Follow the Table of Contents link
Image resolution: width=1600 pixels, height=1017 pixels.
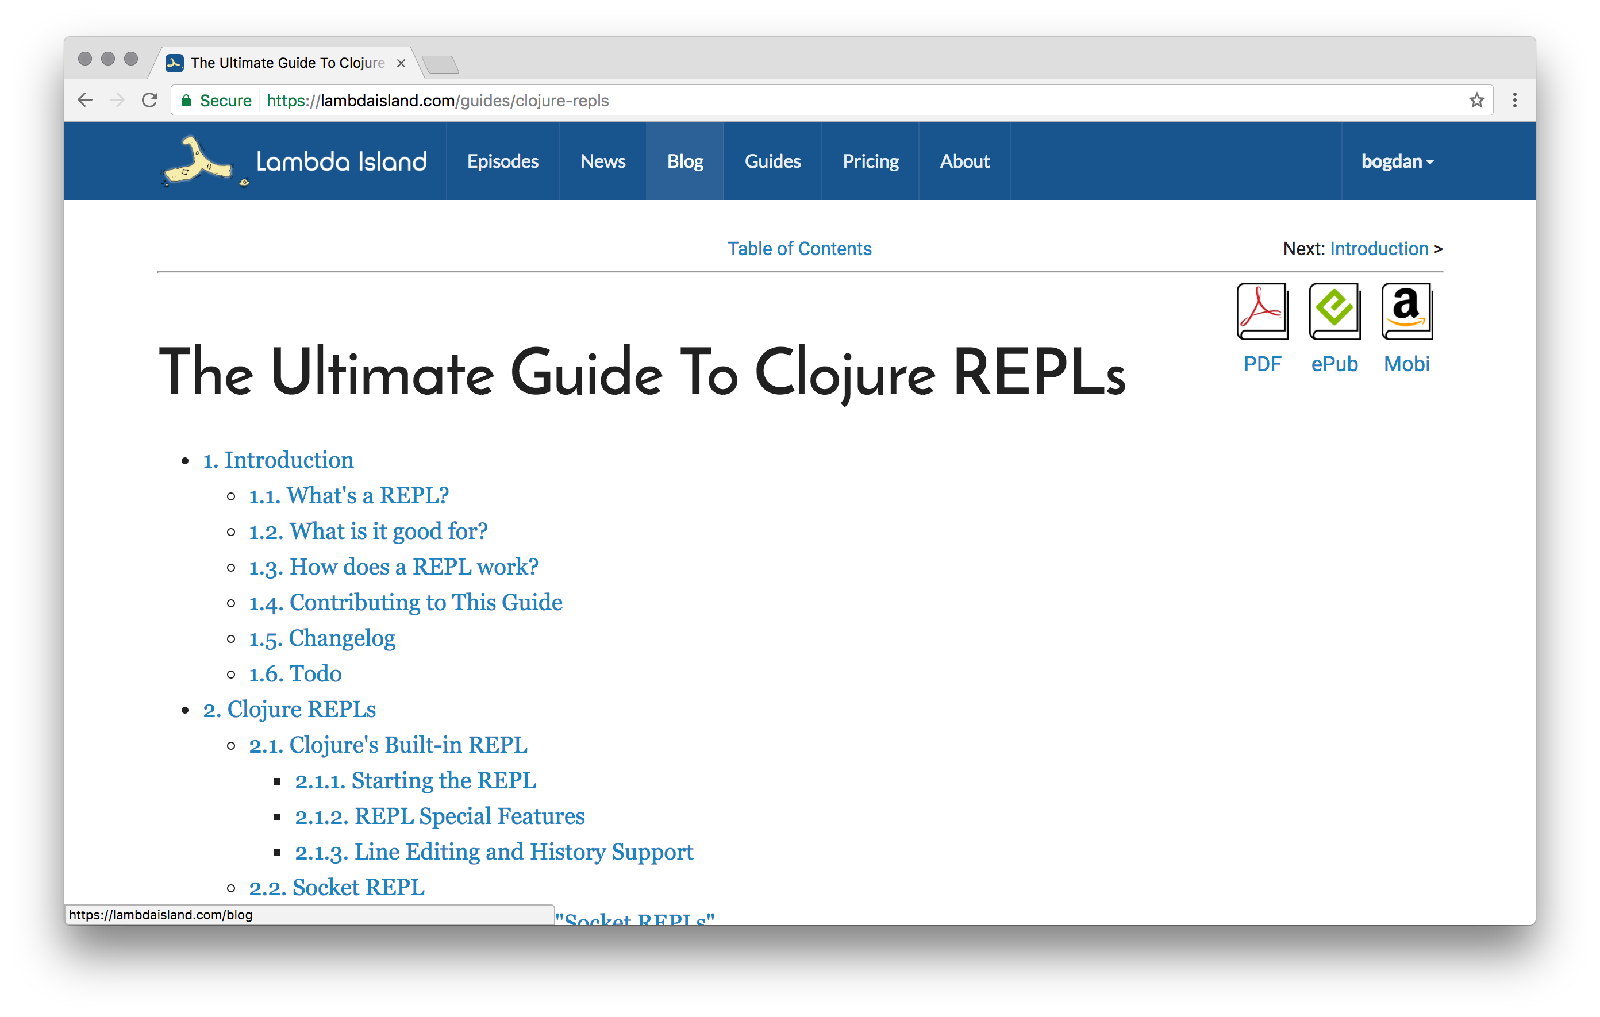pyautogui.click(x=799, y=248)
